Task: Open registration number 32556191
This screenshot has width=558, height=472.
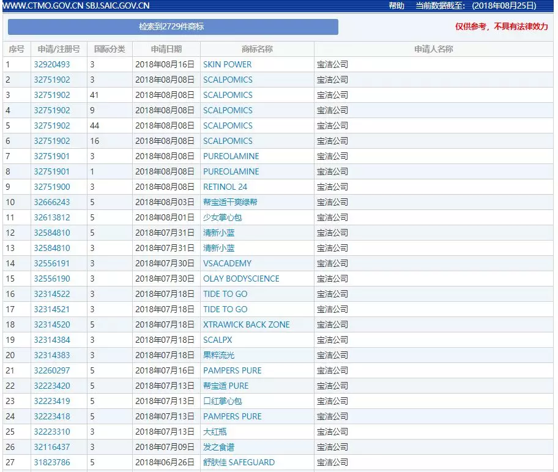Action: coord(52,263)
